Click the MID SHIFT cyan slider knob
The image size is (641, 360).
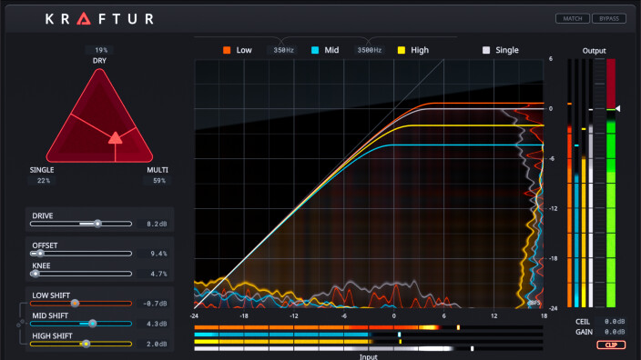92,324
